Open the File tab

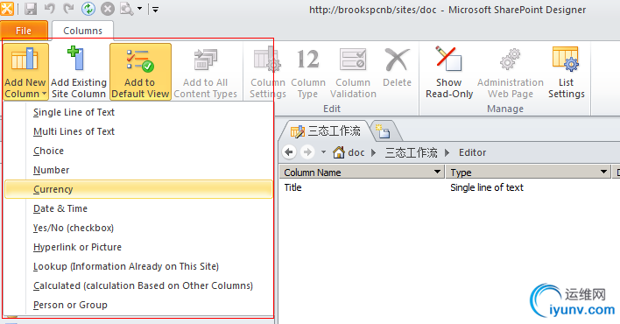[24, 31]
